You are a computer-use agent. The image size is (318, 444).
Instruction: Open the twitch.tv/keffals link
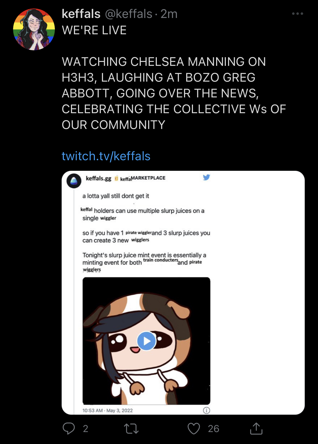pyautogui.click(x=106, y=156)
